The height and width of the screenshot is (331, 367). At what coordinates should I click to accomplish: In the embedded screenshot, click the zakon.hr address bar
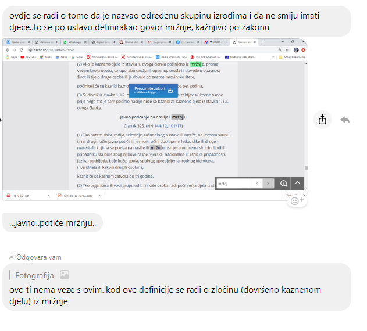click(x=152, y=50)
